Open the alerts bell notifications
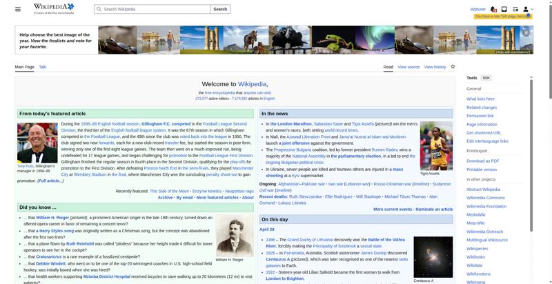552x284 pixels. click(x=494, y=9)
